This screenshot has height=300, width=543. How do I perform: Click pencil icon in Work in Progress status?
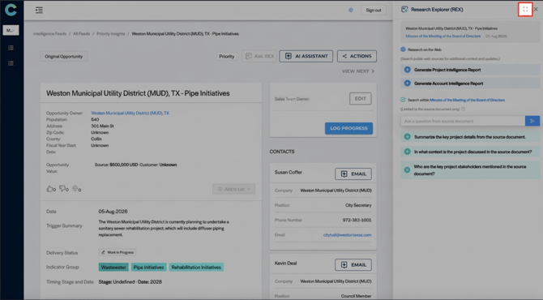click(103, 252)
